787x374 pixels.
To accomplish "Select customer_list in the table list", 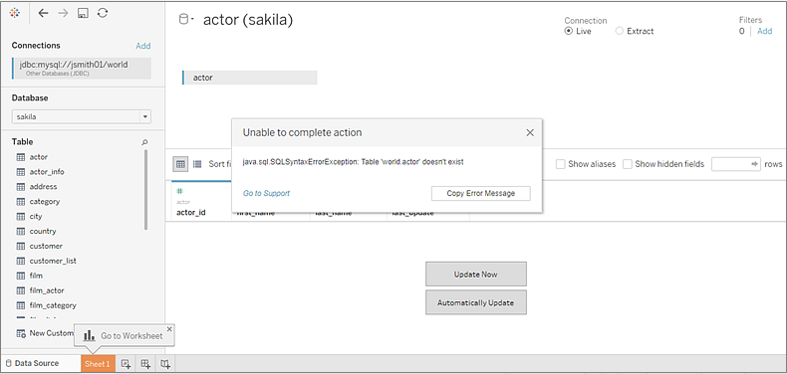I will [x=53, y=262].
